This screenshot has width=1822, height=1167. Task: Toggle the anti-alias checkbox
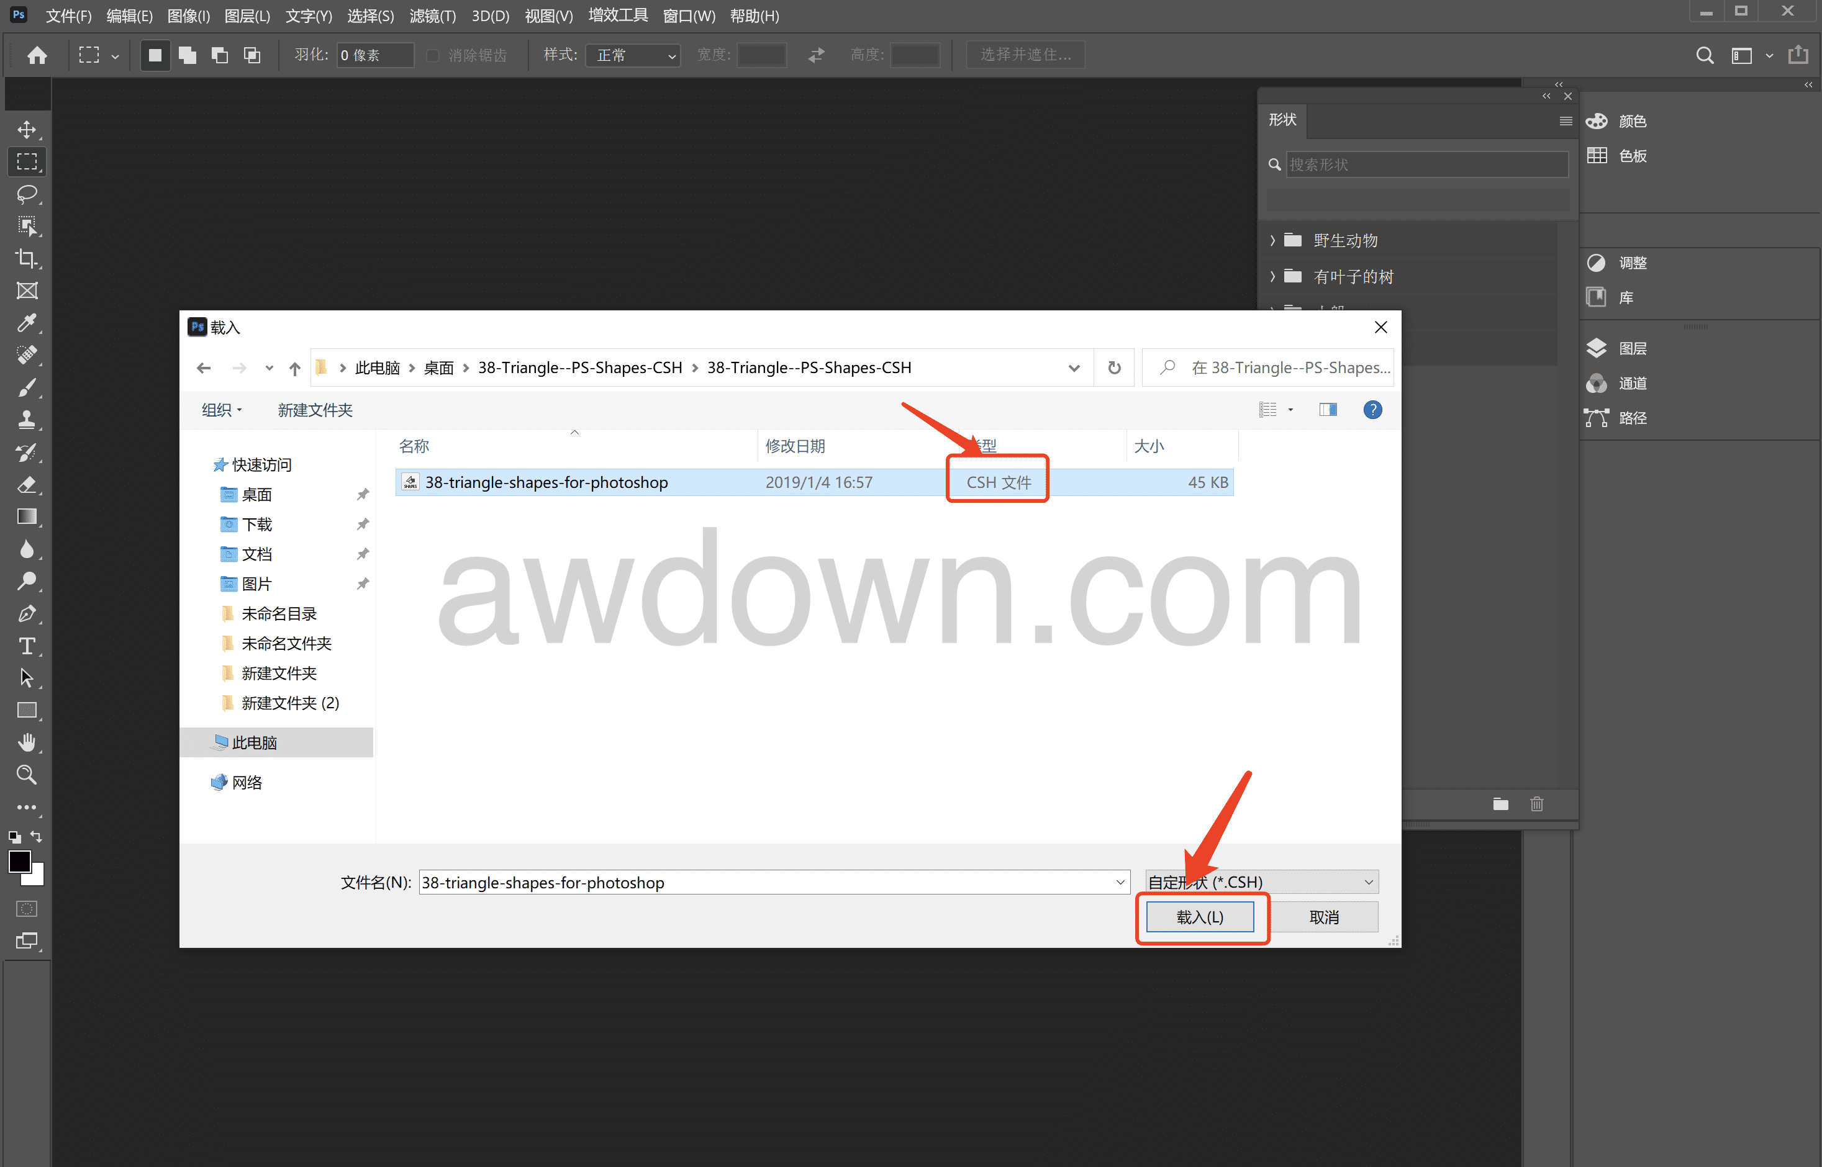[433, 55]
